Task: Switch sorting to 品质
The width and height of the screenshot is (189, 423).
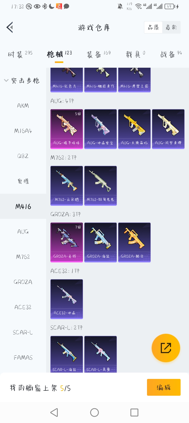Action: click(x=153, y=27)
